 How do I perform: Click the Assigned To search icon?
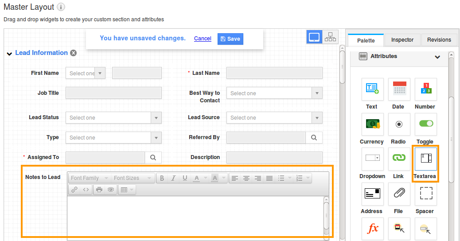point(153,157)
